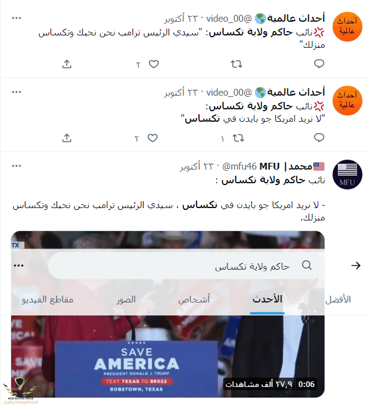Switch to the أشخاص tab
Screen dimensions: 368x405
click(x=194, y=299)
